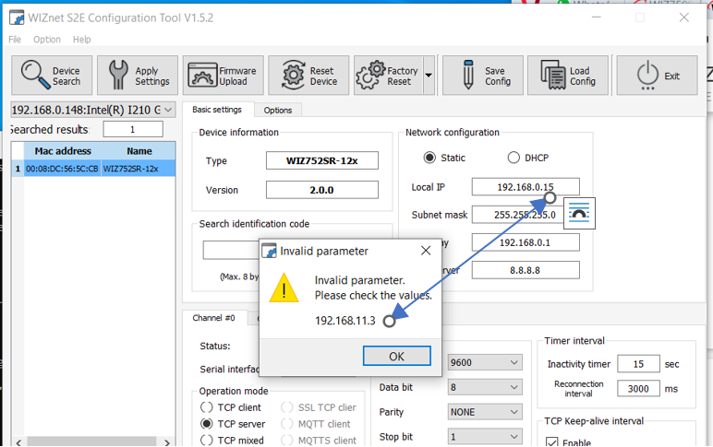The width and height of the screenshot is (713, 447).
Task: Click the Local IP field
Action: point(526,187)
